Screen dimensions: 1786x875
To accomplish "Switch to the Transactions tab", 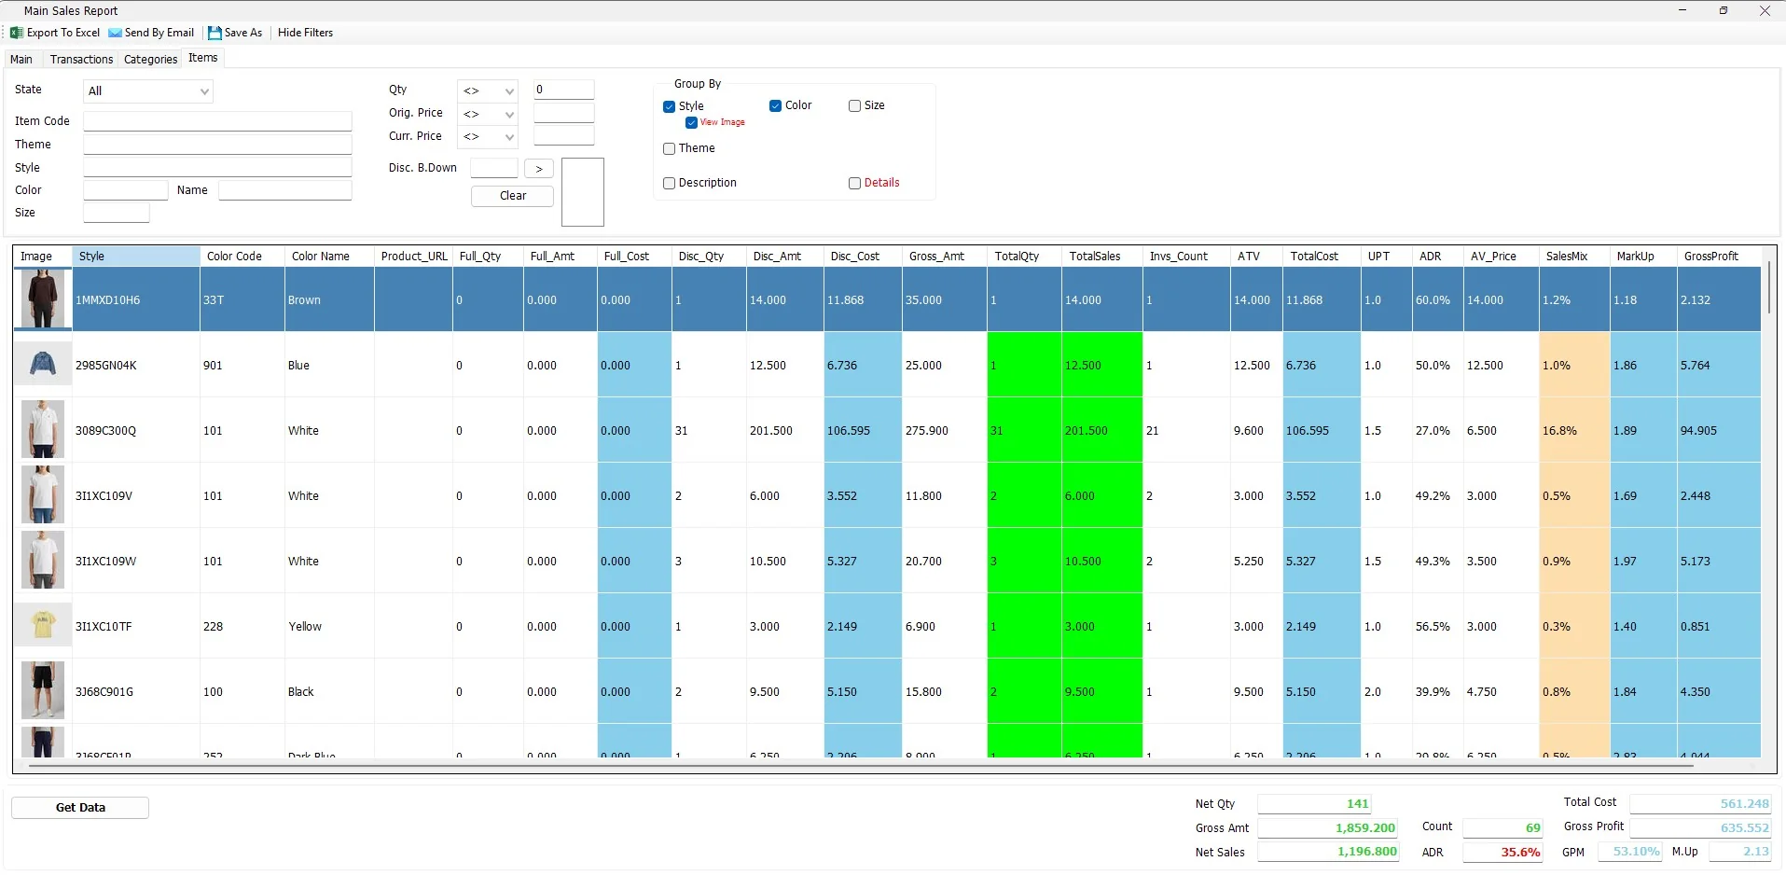I will (x=82, y=59).
